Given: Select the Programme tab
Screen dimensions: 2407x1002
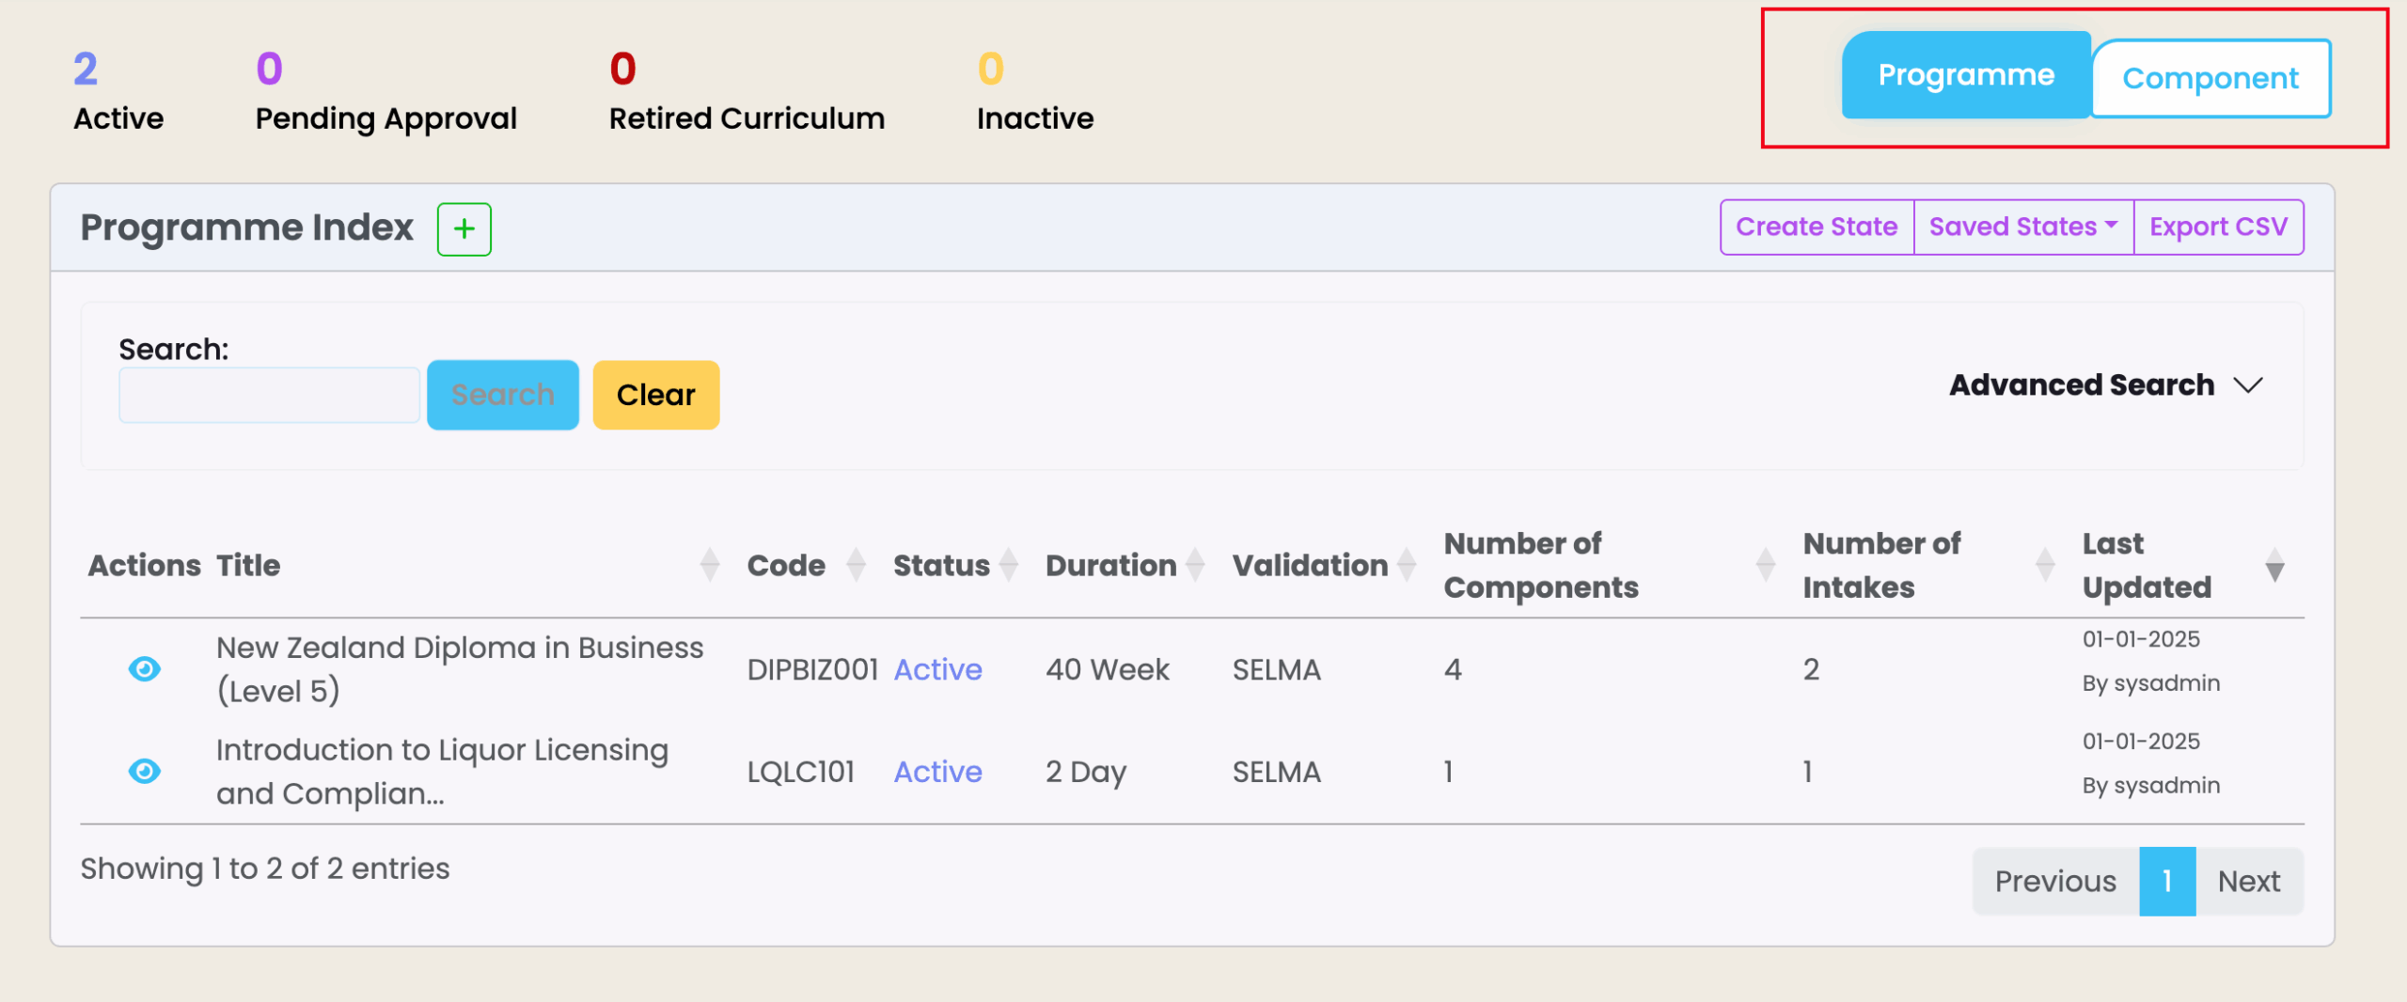Looking at the screenshot, I should coord(1965,75).
